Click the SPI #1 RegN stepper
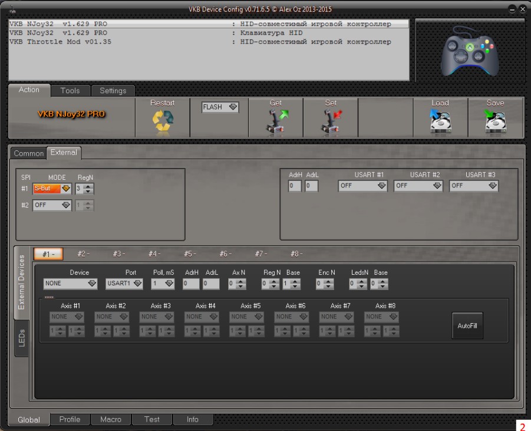 [x=84, y=189]
